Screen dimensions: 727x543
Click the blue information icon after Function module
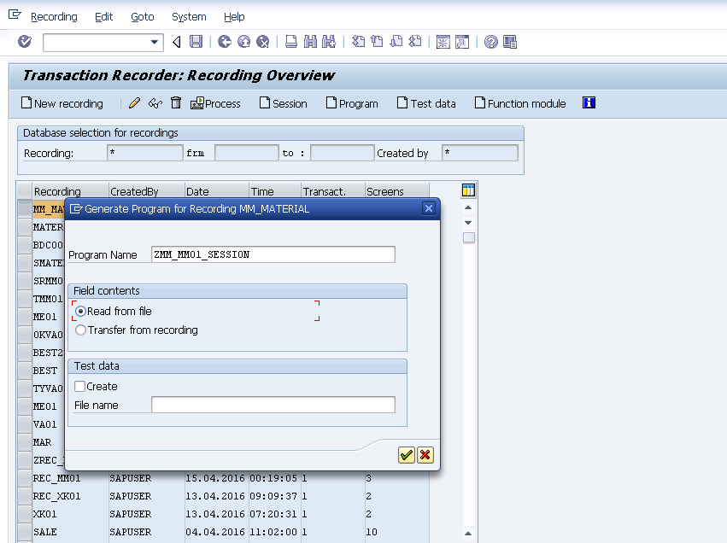point(587,103)
